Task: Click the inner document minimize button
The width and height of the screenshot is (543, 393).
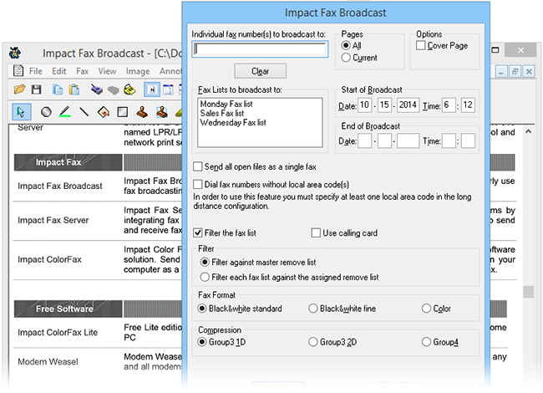Action: coord(501,72)
